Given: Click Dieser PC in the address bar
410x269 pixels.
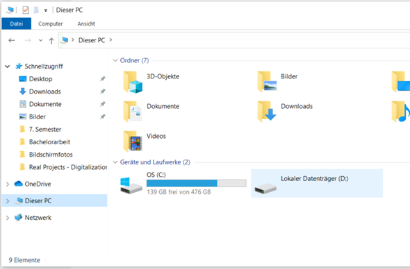Looking at the screenshot, I should [92, 40].
